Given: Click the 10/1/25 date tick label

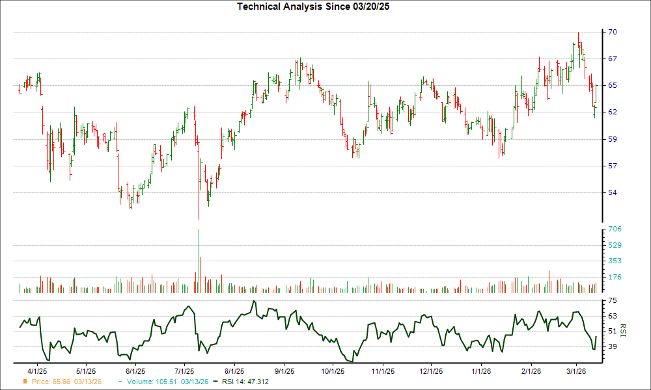Looking at the screenshot, I should (333, 370).
